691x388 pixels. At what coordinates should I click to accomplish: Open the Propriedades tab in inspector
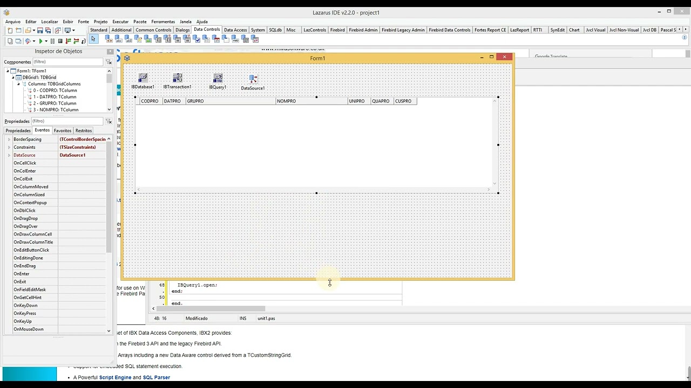tap(18, 131)
